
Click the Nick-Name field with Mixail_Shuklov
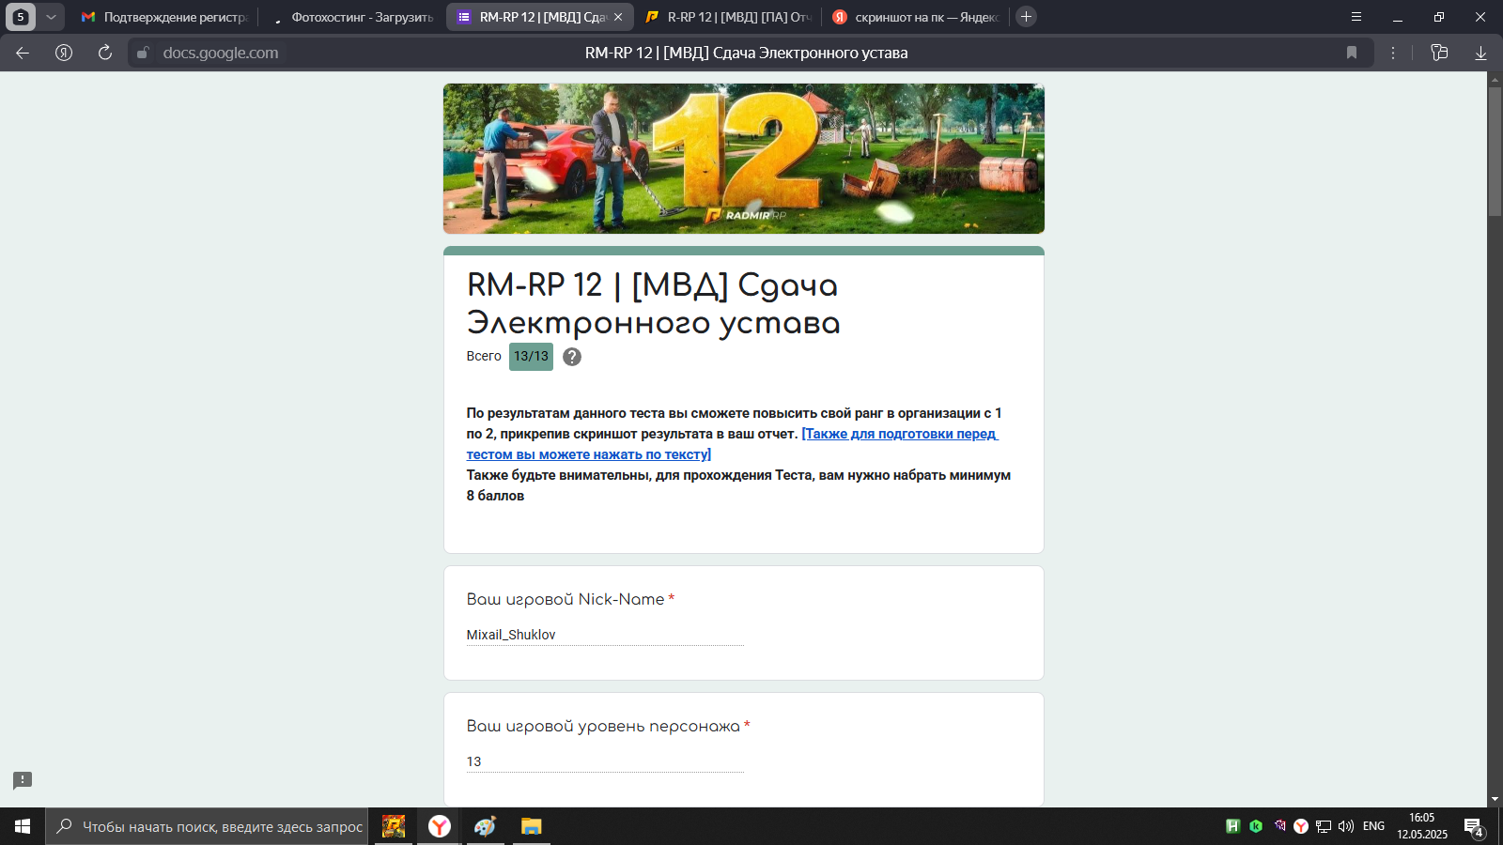[x=605, y=635]
